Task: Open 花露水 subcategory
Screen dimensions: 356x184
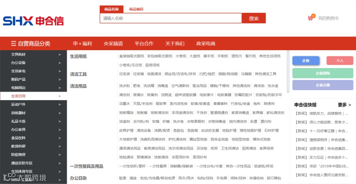Action: point(125,103)
